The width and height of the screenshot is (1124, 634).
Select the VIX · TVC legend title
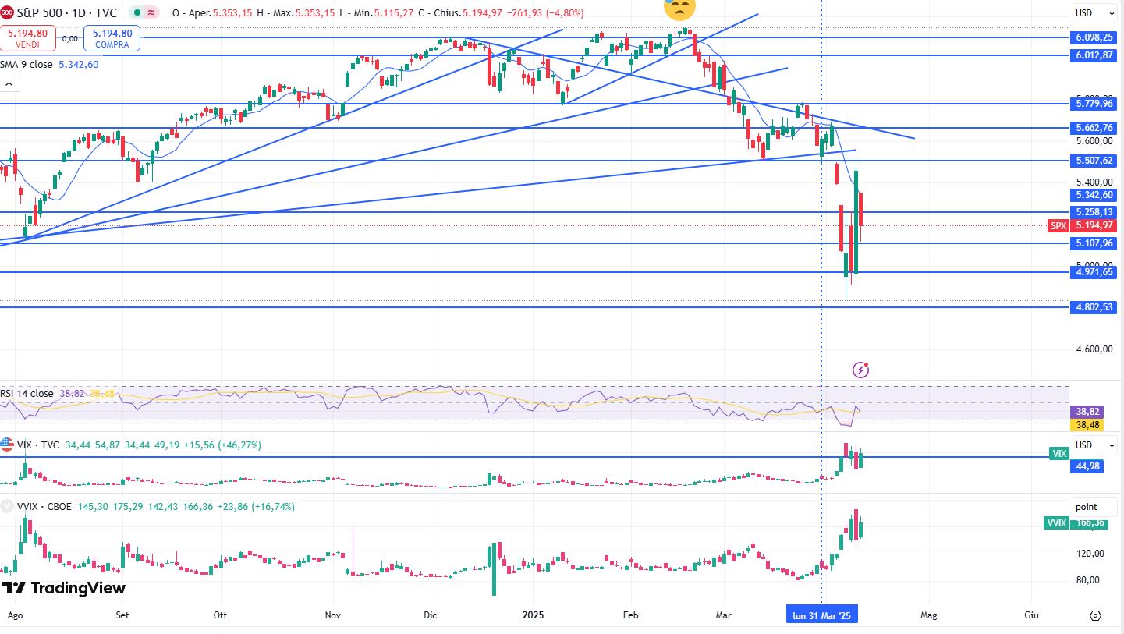pyautogui.click(x=38, y=445)
